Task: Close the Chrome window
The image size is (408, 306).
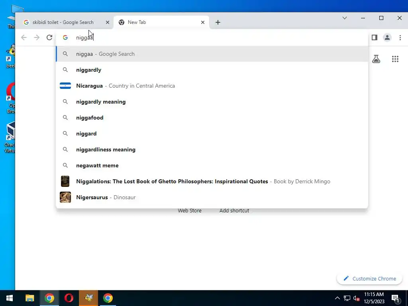Action: [399, 18]
